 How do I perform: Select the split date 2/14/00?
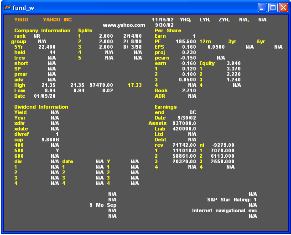(x=133, y=36)
